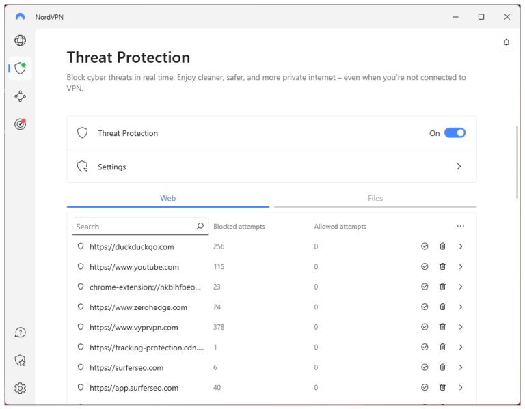Allow https://surferseo.com with its checkmark icon
The image size is (525, 409).
(425, 367)
